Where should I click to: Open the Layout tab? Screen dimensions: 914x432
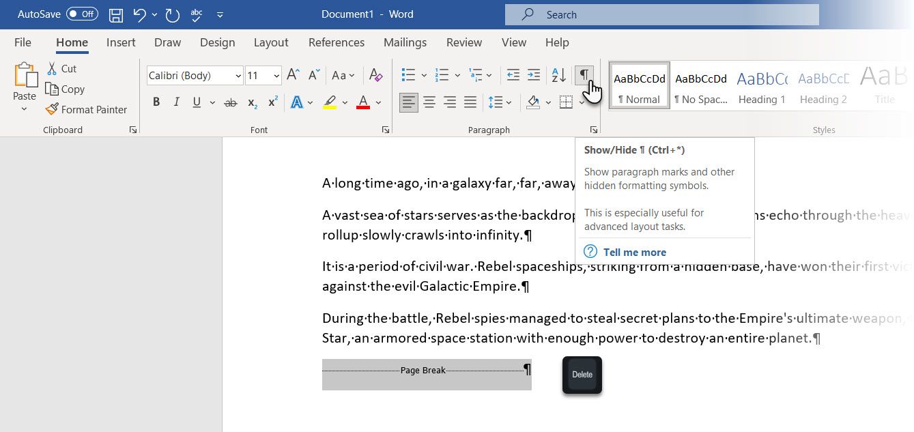coord(271,42)
